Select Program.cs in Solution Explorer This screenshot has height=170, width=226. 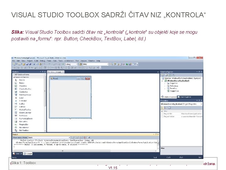click(173, 91)
